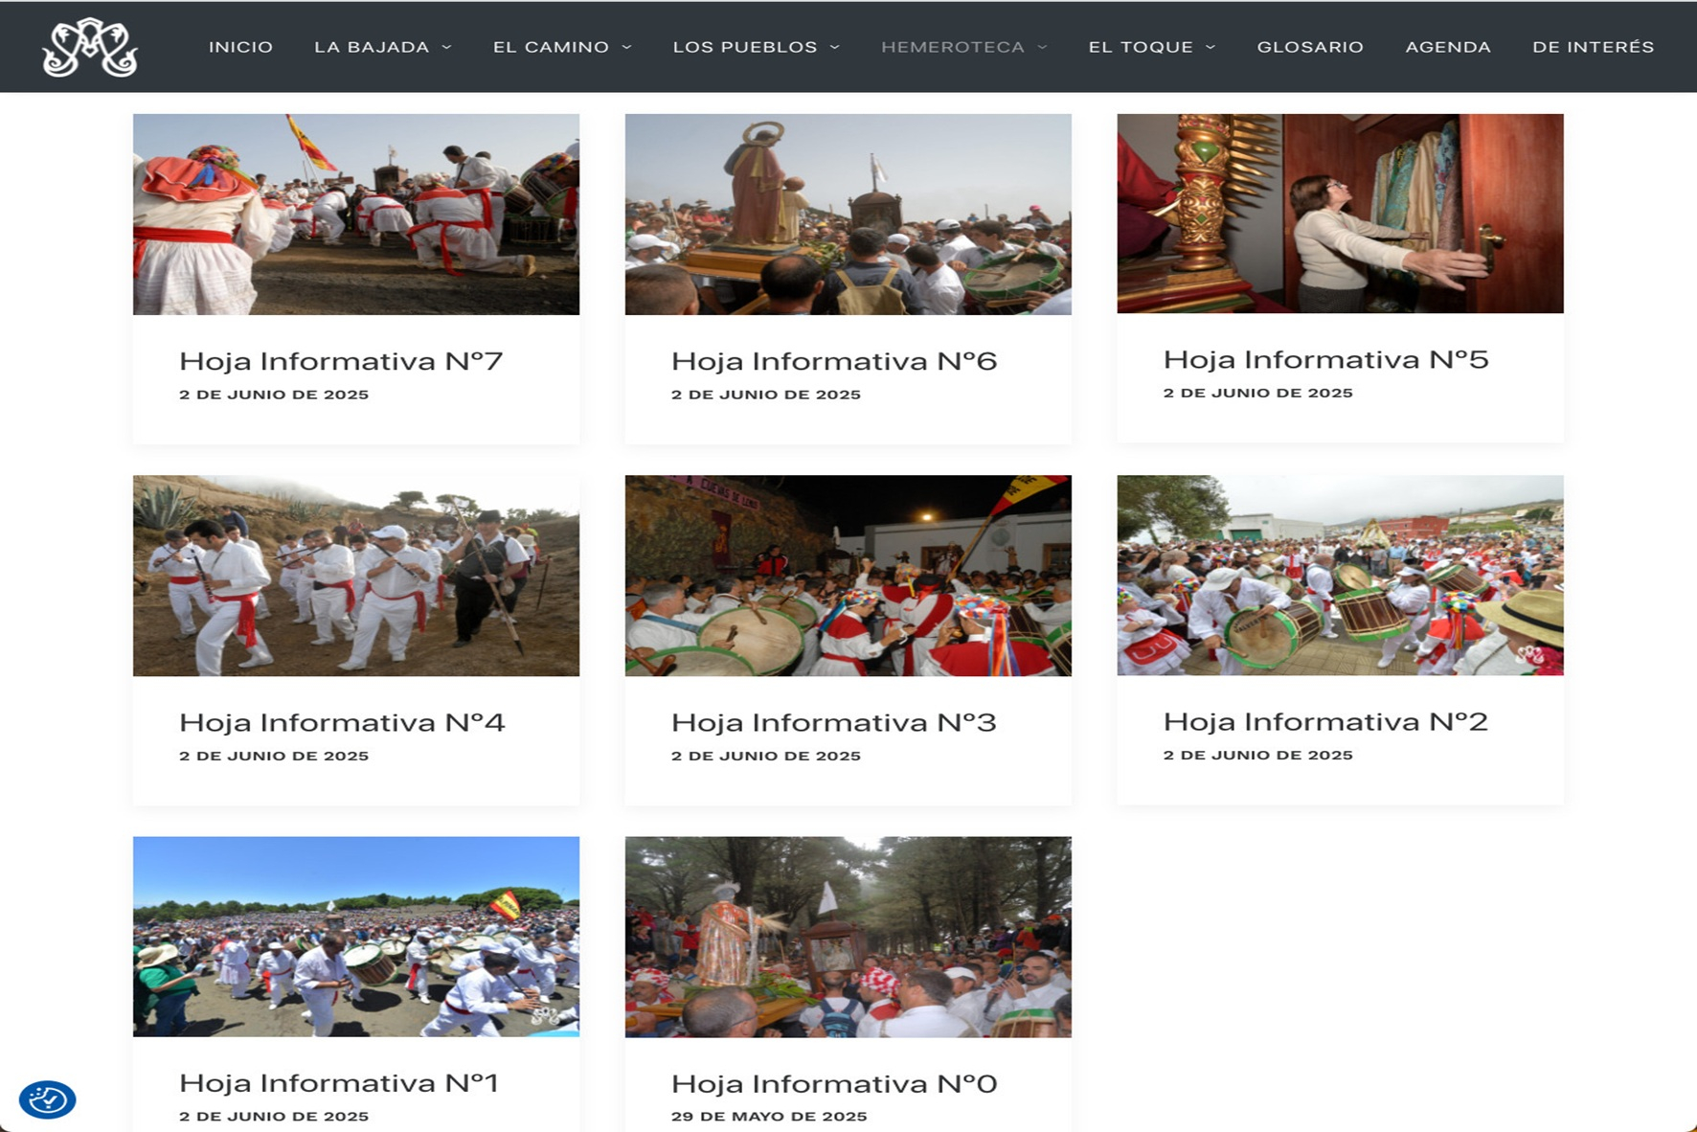Click the site logo in the header
Image resolution: width=1697 pixels, height=1132 pixels.
[90, 47]
